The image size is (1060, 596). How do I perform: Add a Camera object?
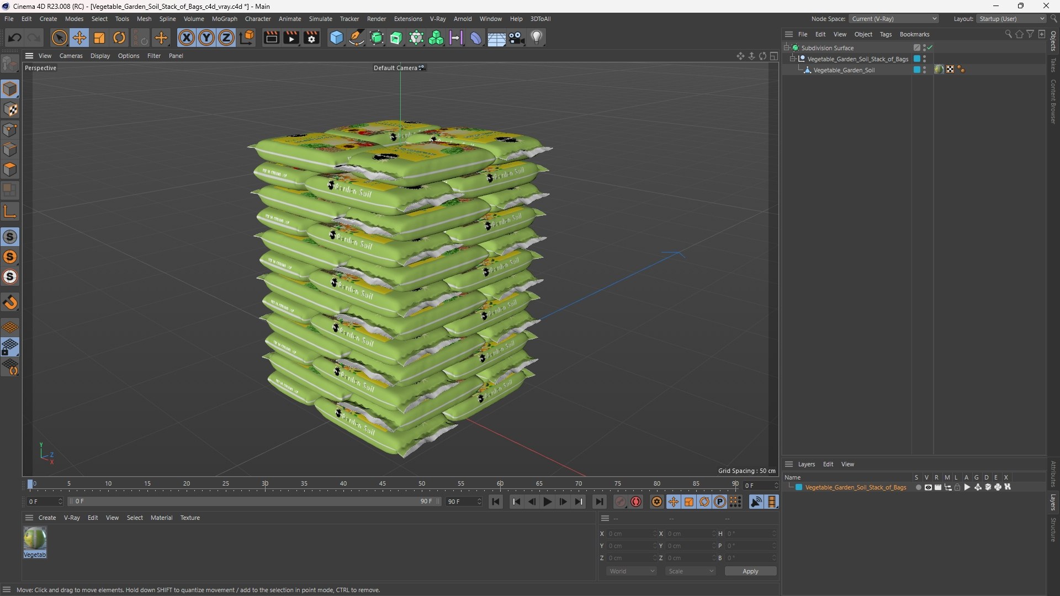(x=516, y=38)
